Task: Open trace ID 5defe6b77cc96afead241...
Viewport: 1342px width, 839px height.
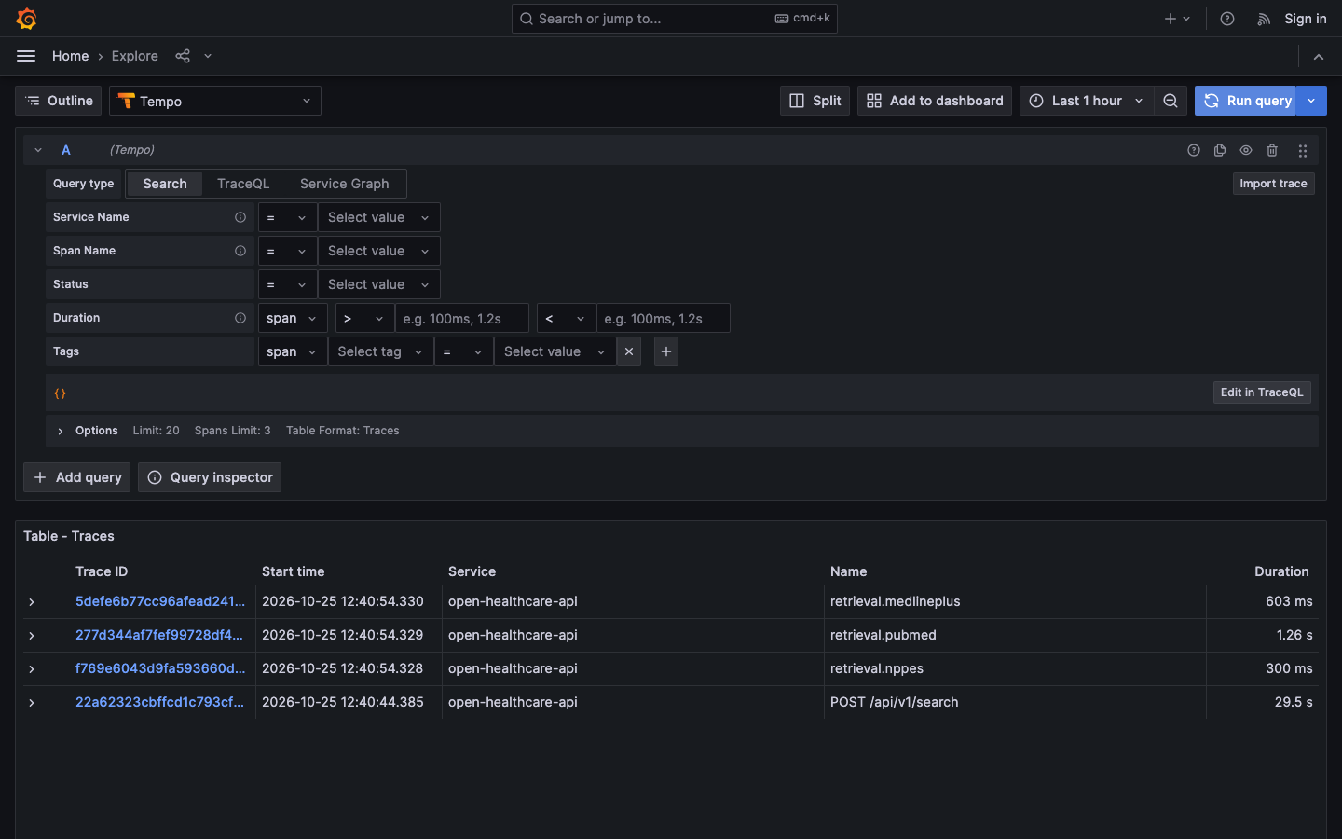Action: coord(160,601)
